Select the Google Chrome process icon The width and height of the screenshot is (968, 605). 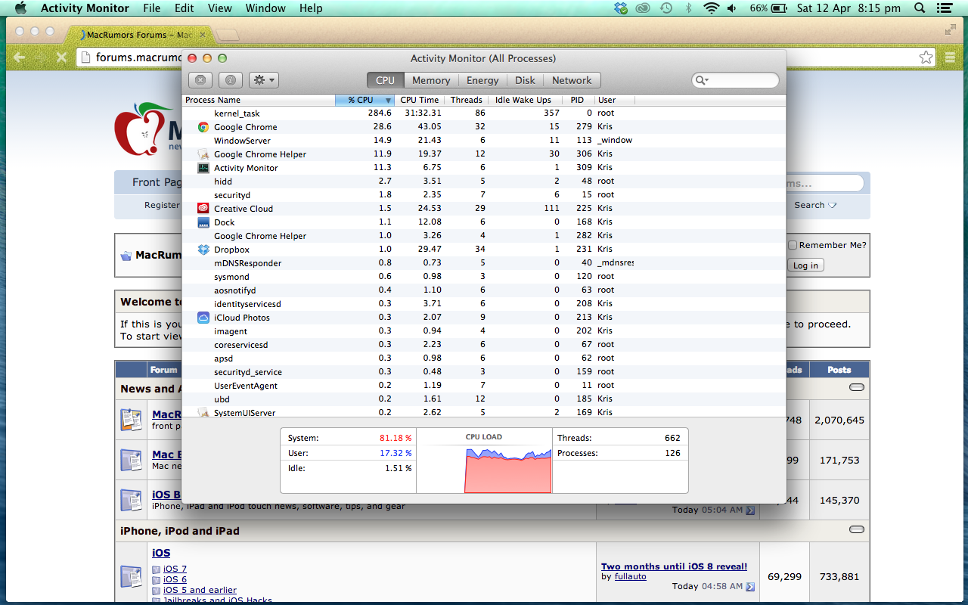click(203, 127)
